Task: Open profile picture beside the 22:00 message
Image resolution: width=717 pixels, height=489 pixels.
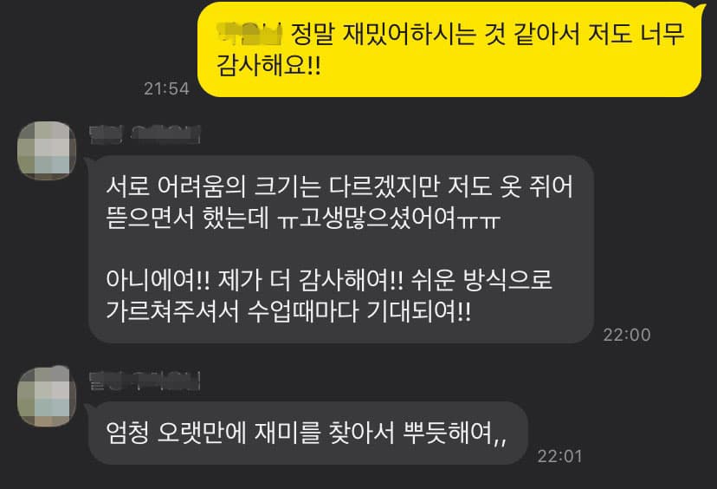Action: click(47, 150)
